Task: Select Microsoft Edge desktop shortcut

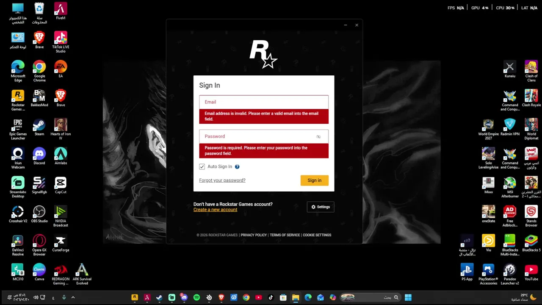Action: click(x=18, y=72)
